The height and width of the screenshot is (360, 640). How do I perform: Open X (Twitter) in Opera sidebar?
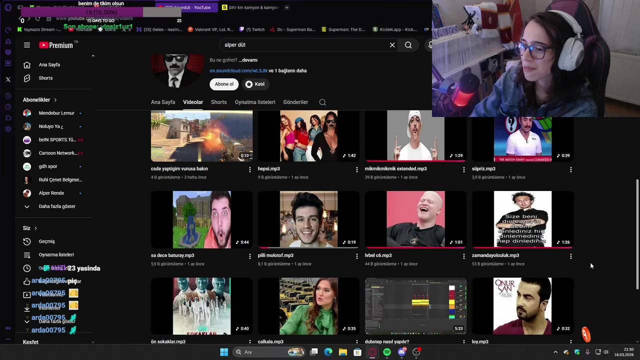(x=8, y=79)
